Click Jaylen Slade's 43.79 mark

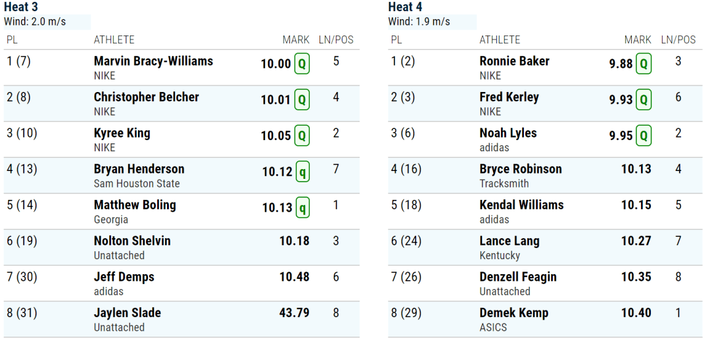pos(295,313)
